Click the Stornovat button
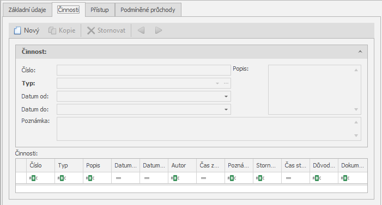The width and height of the screenshot is (382, 205). pyautogui.click(x=106, y=30)
